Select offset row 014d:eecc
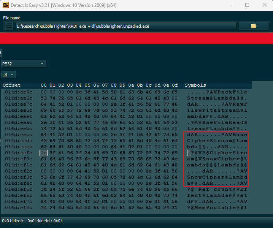Viewport: 273px width, 228px height. pos(19,135)
